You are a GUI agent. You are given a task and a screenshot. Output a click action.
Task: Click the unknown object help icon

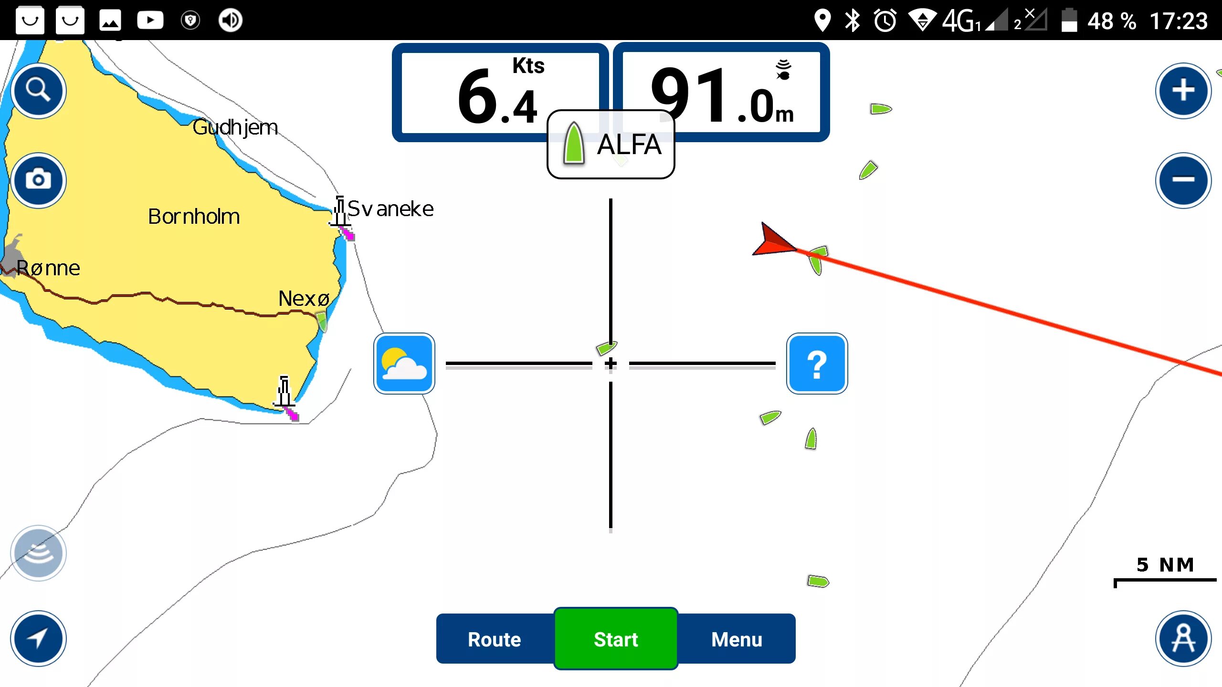(x=816, y=363)
